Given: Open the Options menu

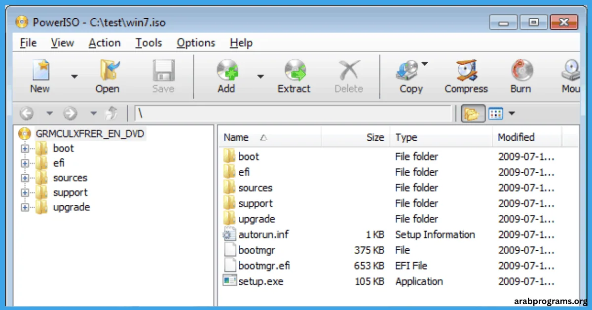Looking at the screenshot, I should coord(196,43).
